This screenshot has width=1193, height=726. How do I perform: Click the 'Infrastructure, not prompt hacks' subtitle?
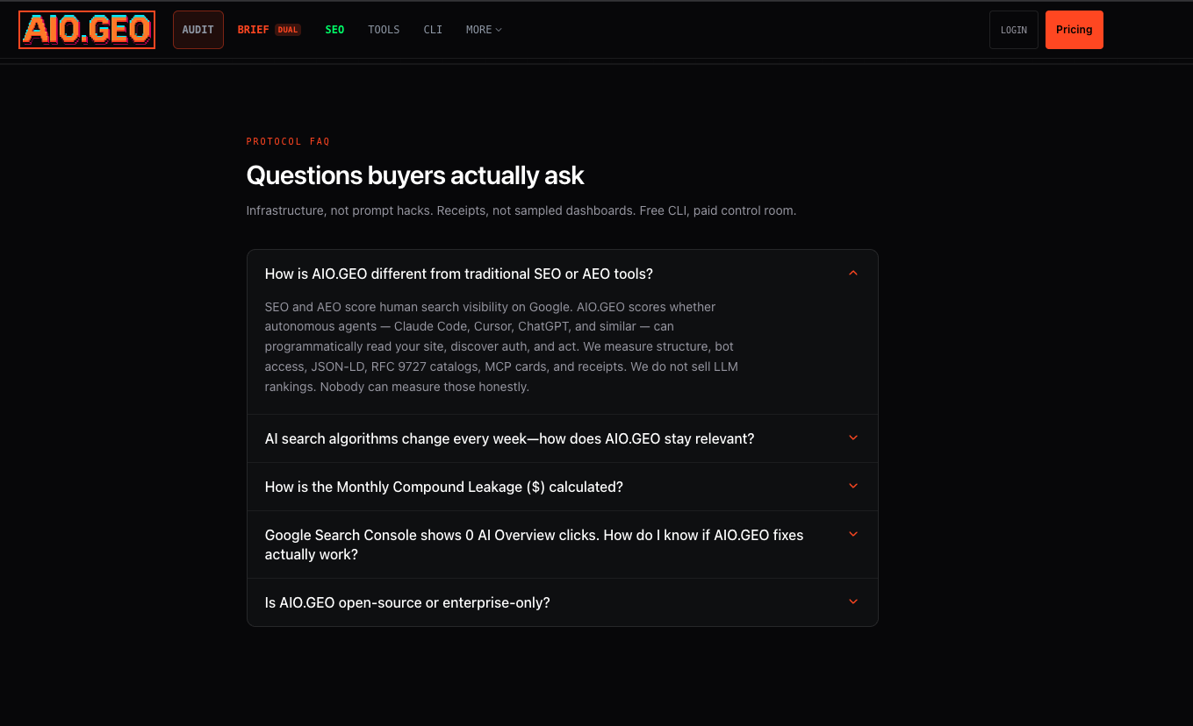pos(521,210)
